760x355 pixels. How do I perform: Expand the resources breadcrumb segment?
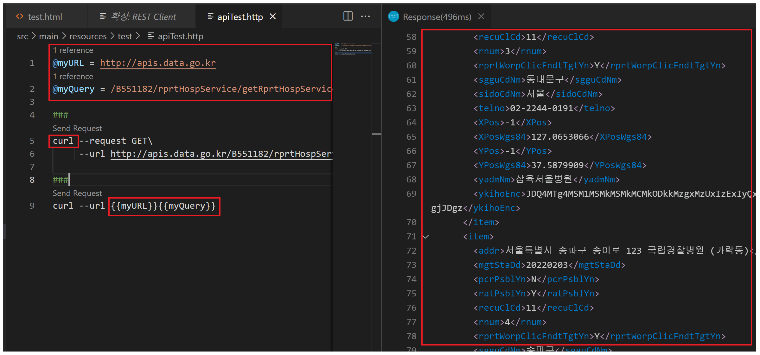pos(88,36)
